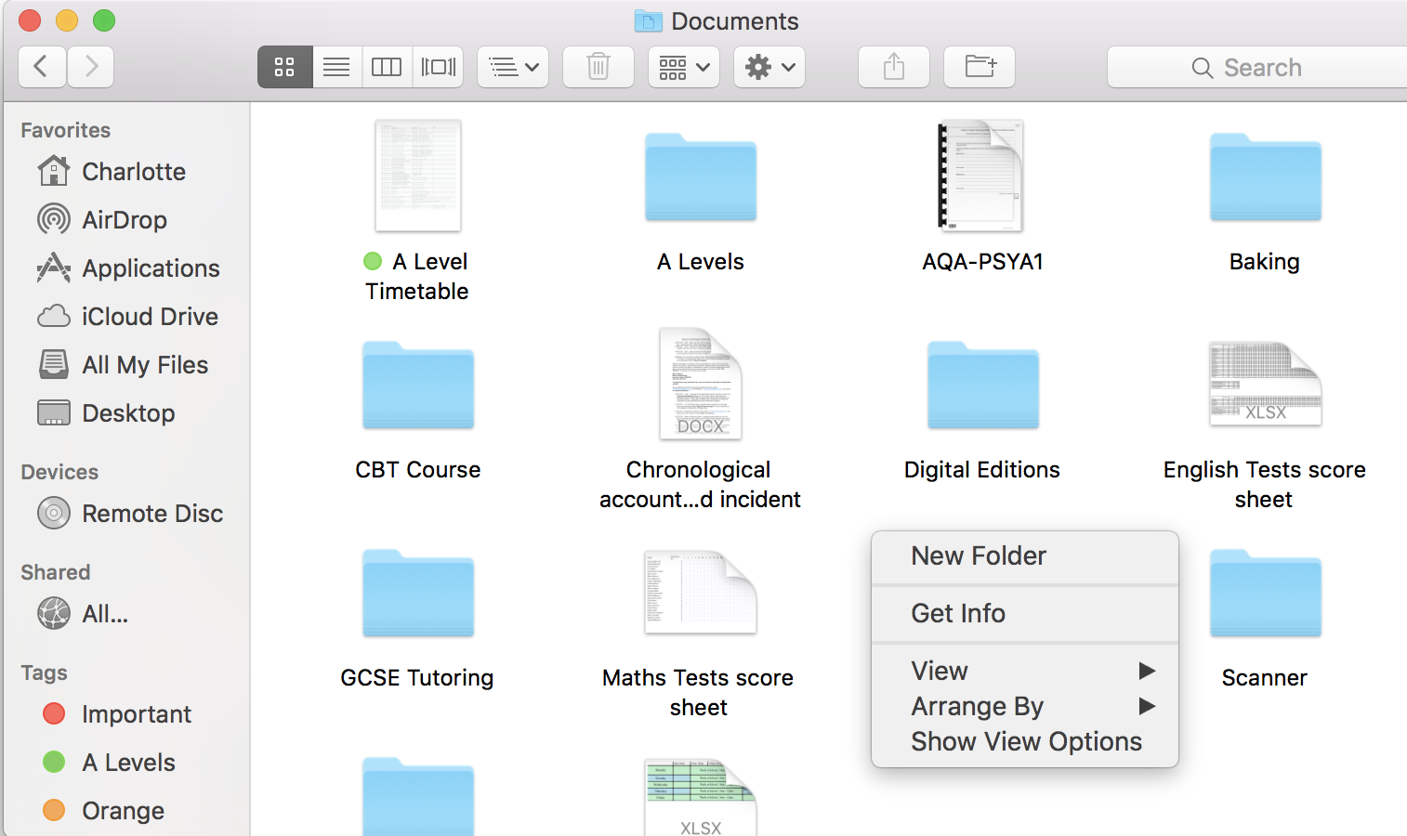Select the Baking folder
Image resolution: width=1407 pixels, height=836 pixels.
coord(1265,176)
